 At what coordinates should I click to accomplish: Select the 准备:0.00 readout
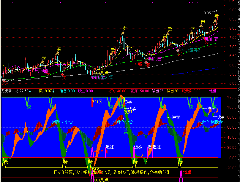click(x=67, y=91)
